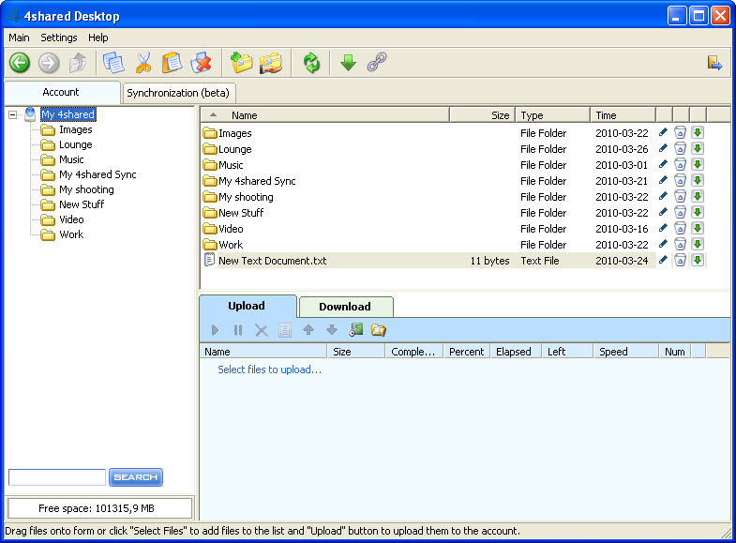Select Video folder in left tree
The image size is (736, 543).
pos(71,219)
